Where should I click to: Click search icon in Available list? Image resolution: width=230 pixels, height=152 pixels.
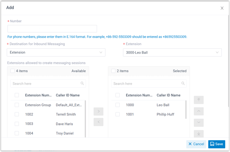(x=82, y=83)
